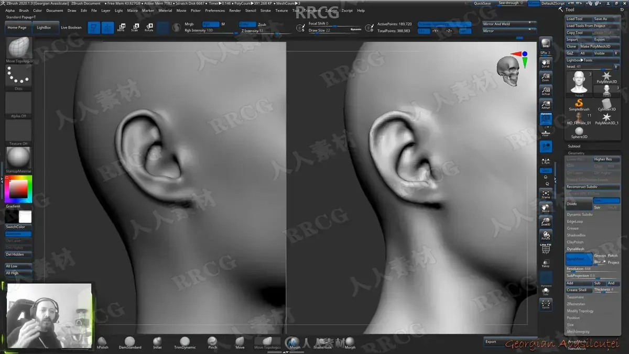The width and height of the screenshot is (629, 354).
Task: Toggle DynaMesh Groups option
Action: [x=600, y=256]
